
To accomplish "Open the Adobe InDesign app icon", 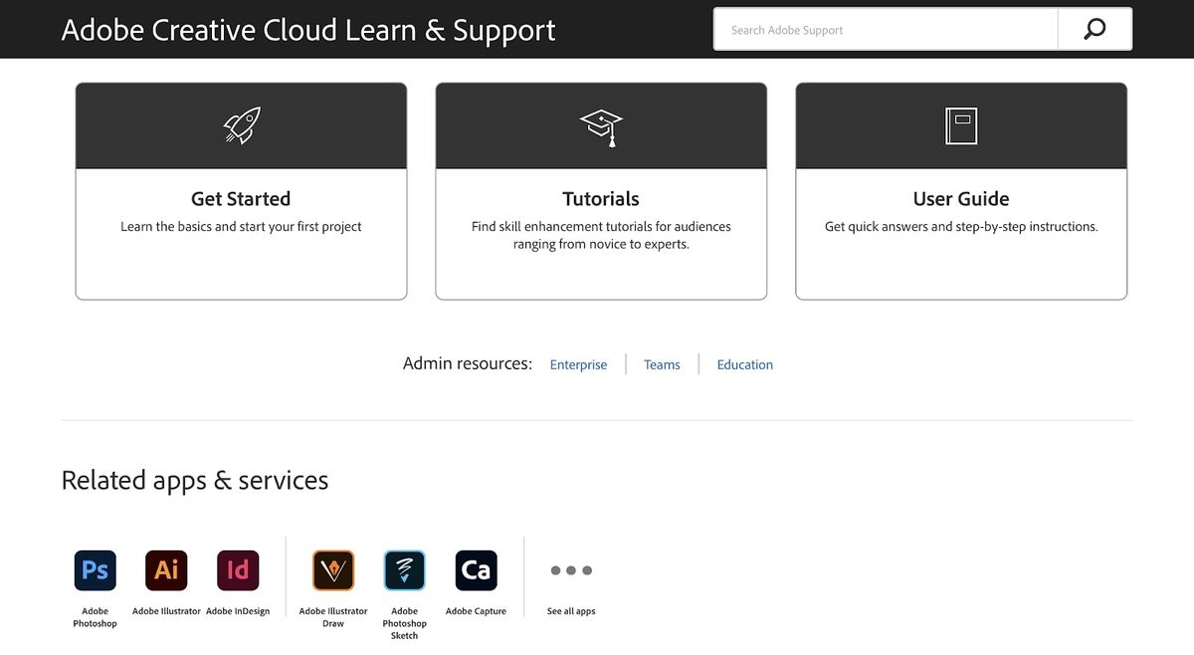I will (x=238, y=570).
